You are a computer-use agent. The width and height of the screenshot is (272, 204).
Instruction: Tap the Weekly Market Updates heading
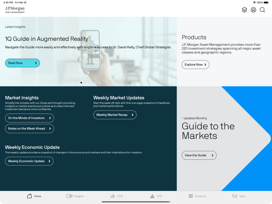click(119, 98)
